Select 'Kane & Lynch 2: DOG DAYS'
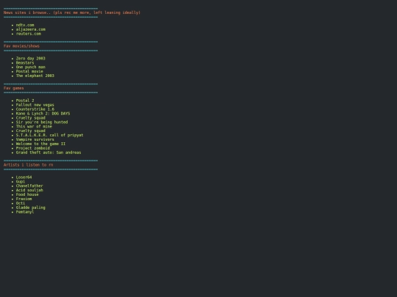The width and height of the screenshot is (397, 297). pos(43,114)
